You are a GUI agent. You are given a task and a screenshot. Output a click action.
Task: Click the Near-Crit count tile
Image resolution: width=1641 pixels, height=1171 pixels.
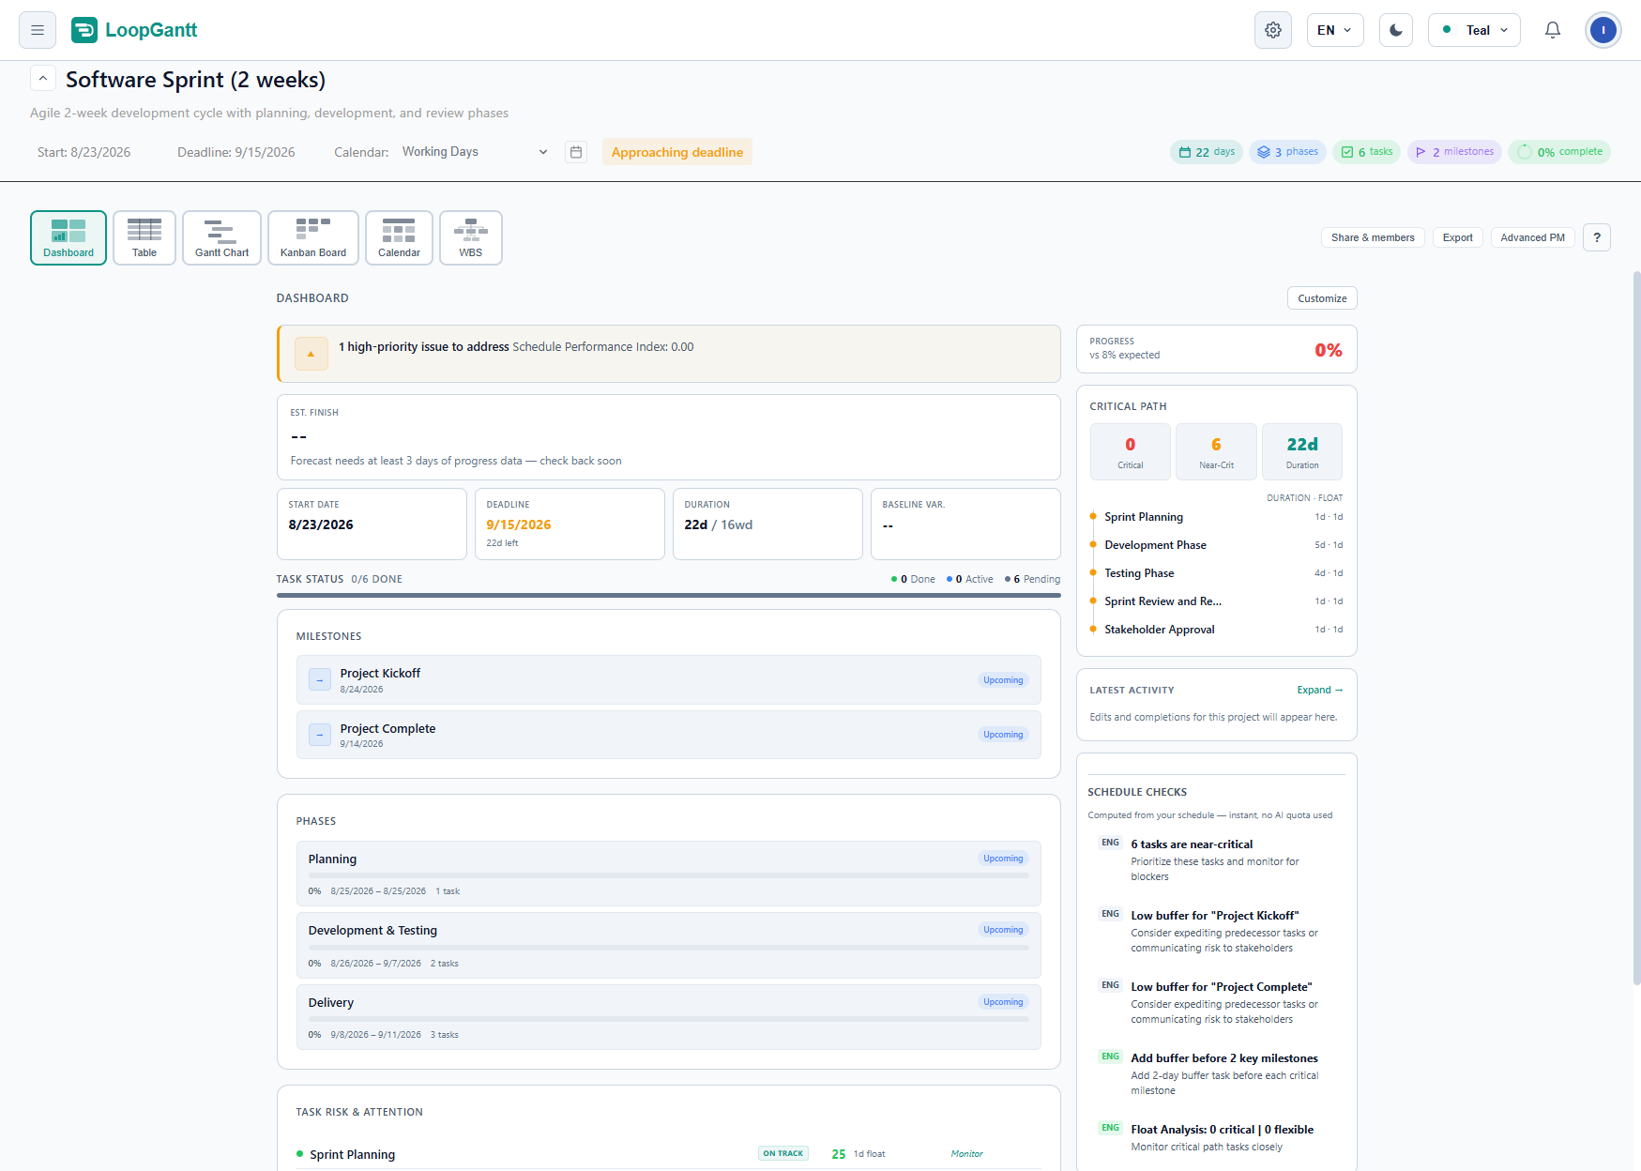click(x=1216, y=451)
